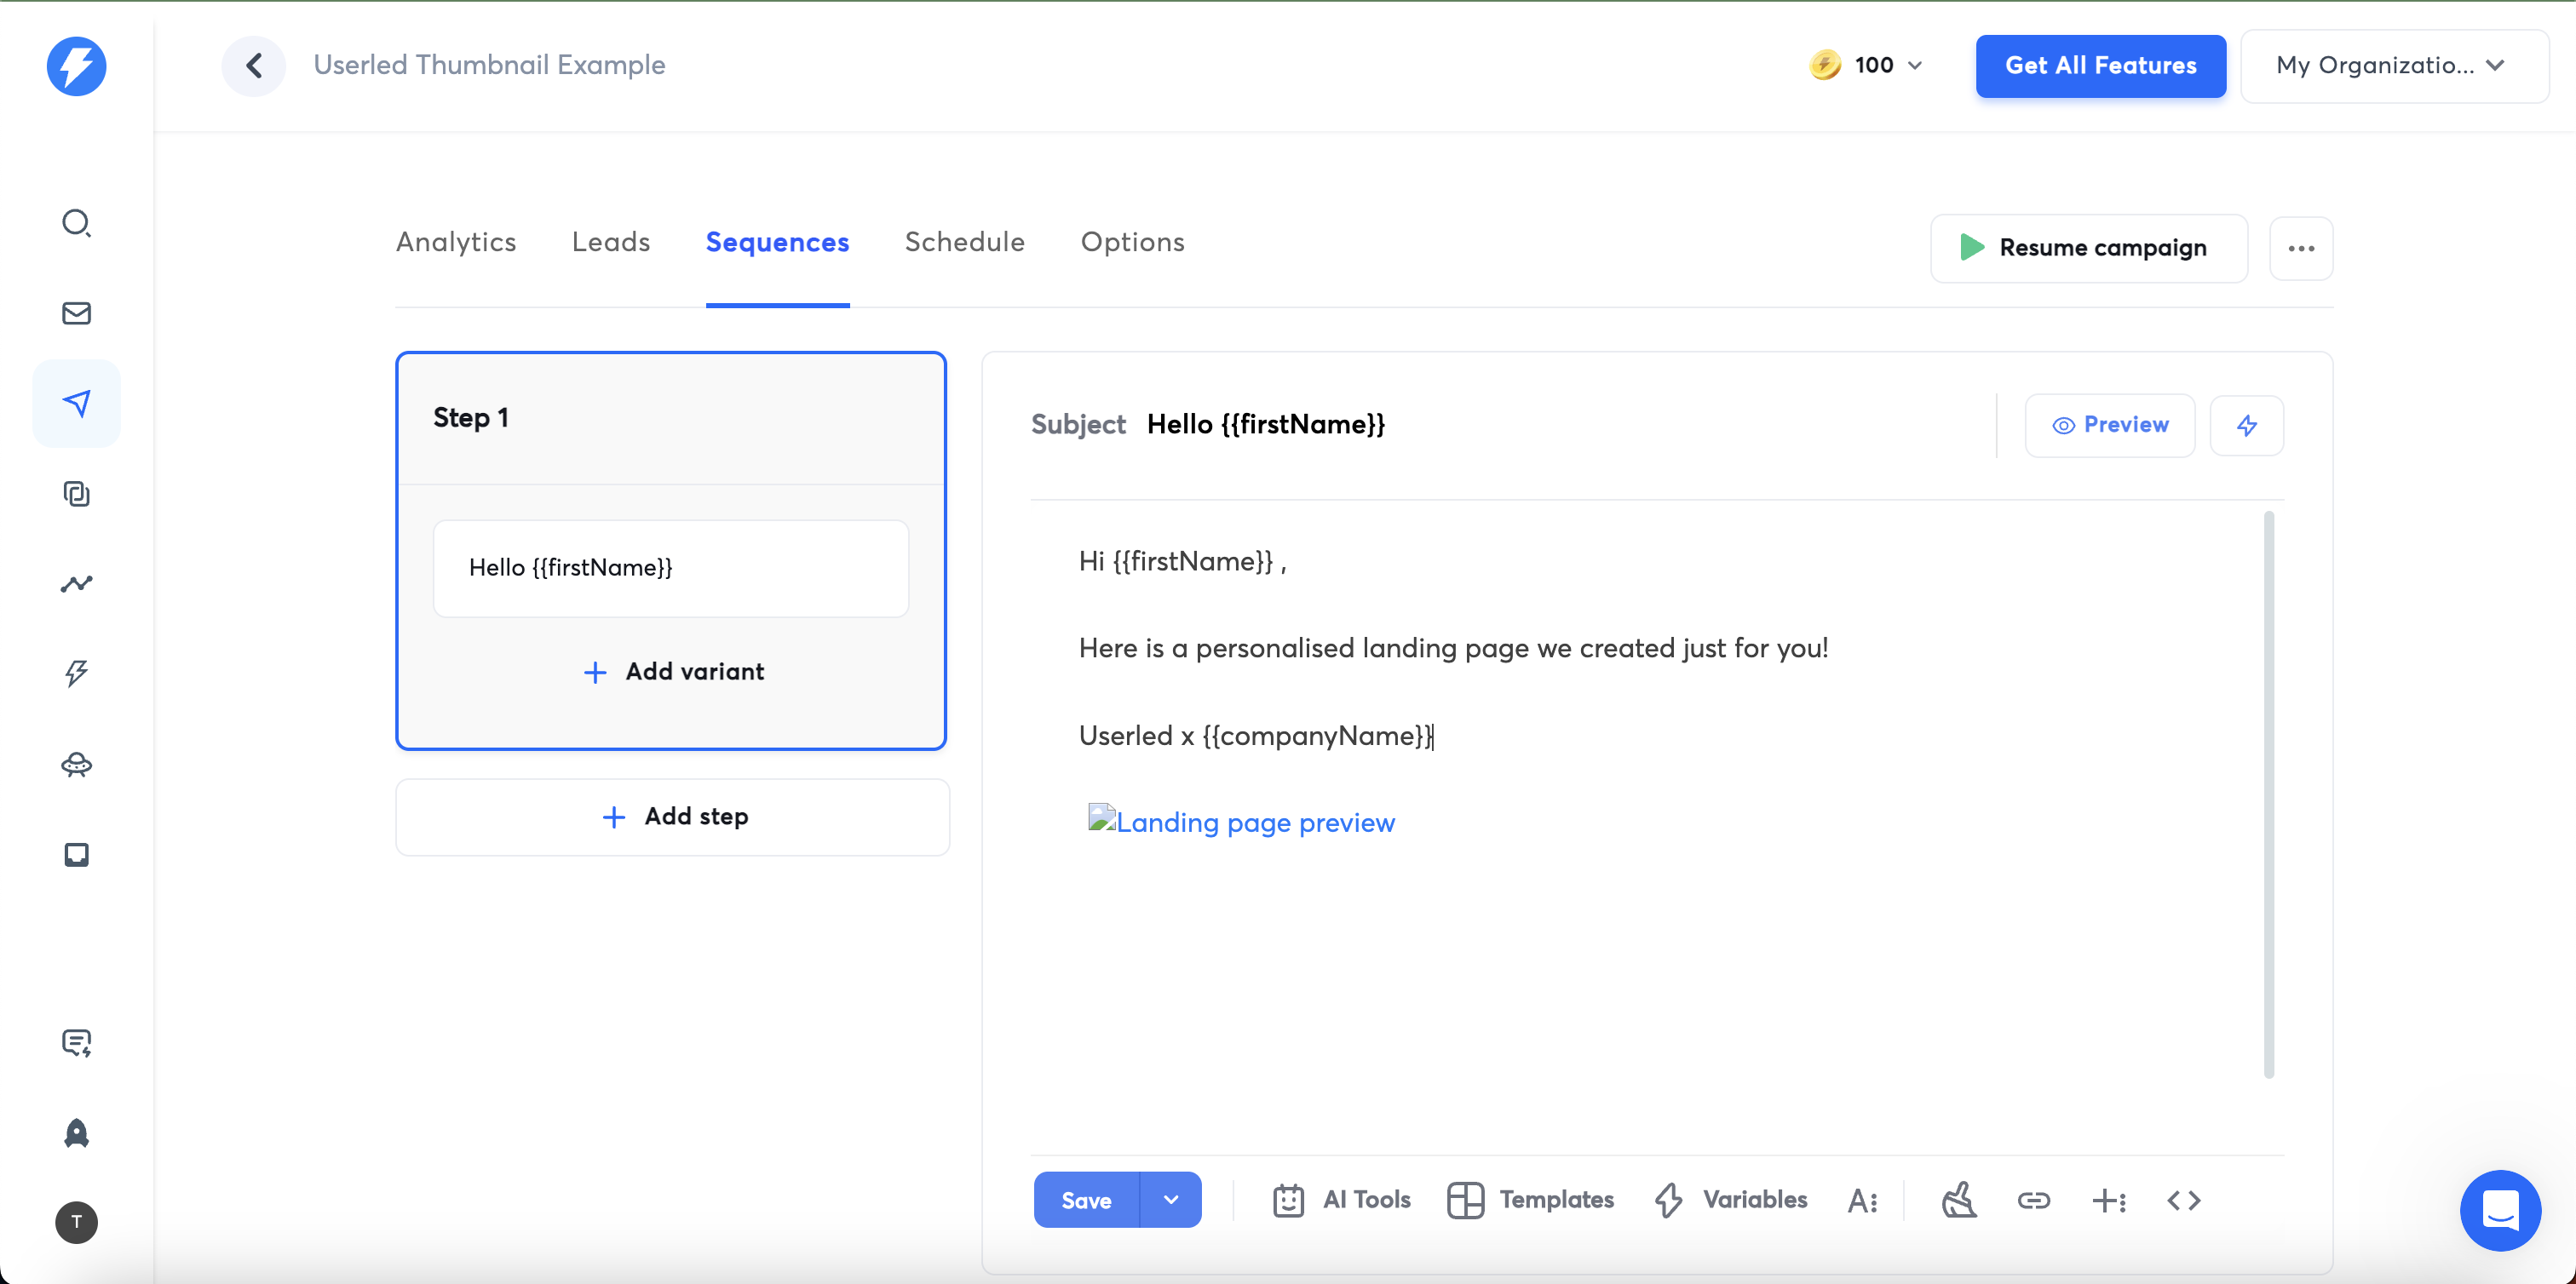Open the Schedule tab
The width and height of the screenshot is (2576, 1284).
pyautogui.click(x=964, y=242)
